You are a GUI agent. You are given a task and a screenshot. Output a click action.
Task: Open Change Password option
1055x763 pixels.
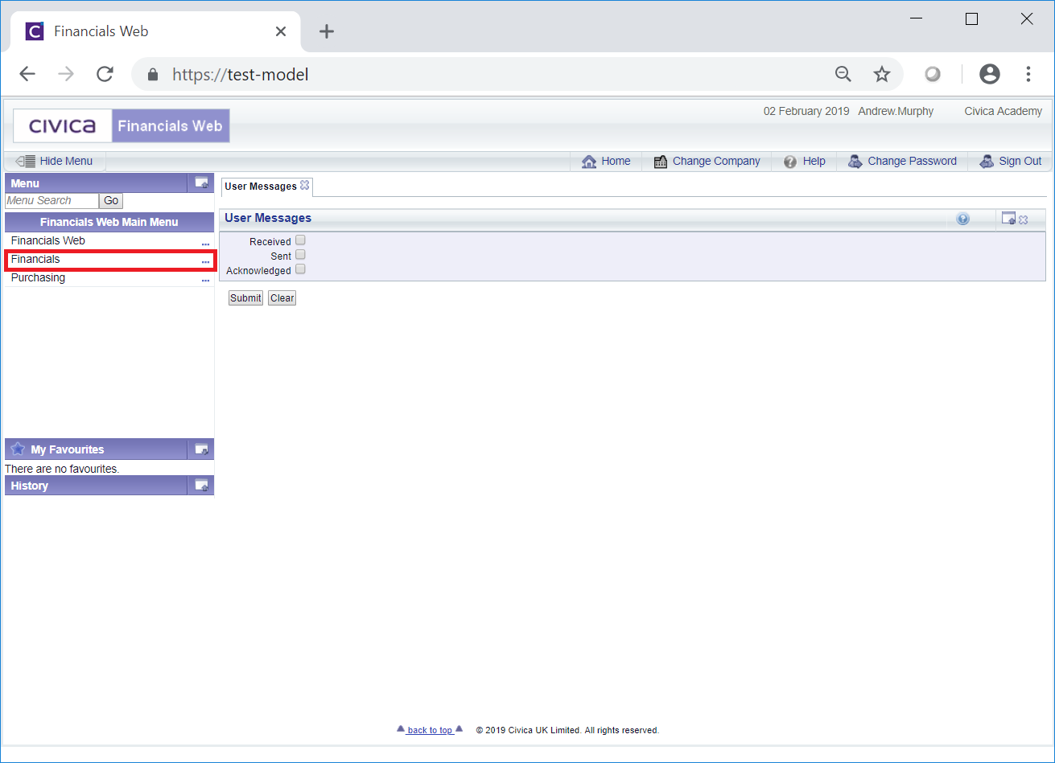point(902,161)
